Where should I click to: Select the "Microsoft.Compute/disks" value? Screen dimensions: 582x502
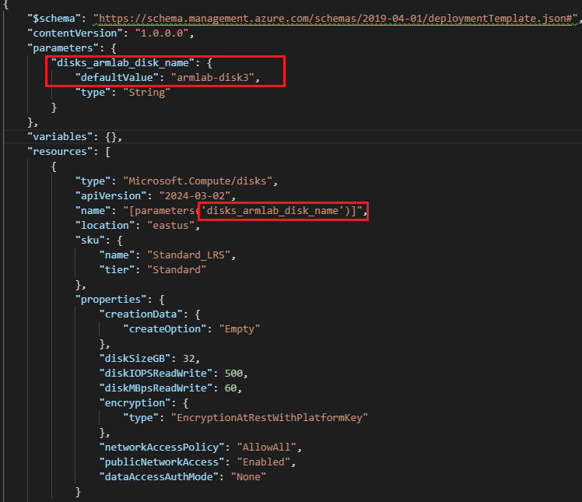pyautogui.click(x=198, y=181)
